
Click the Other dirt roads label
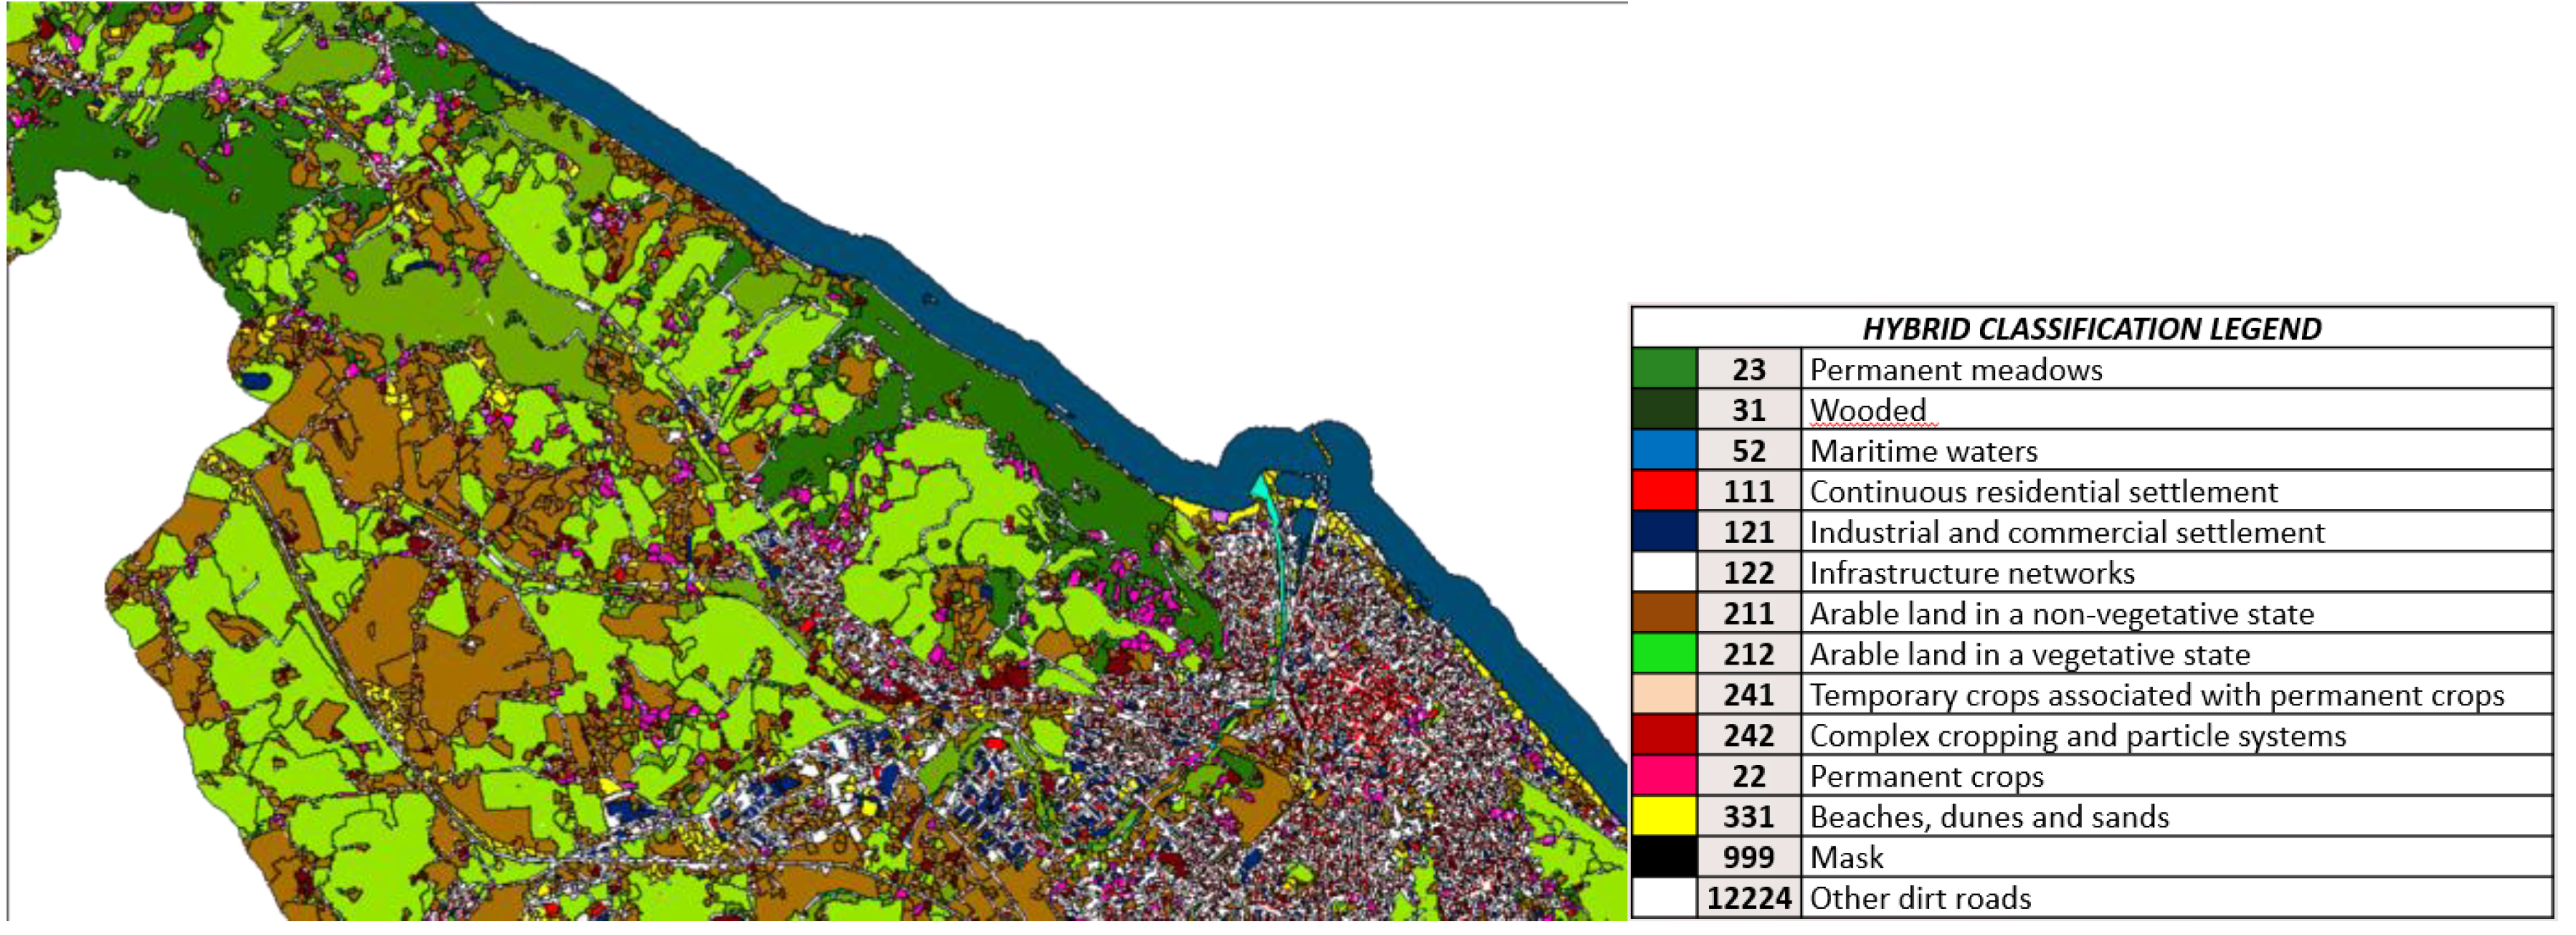click(1920, 898)
